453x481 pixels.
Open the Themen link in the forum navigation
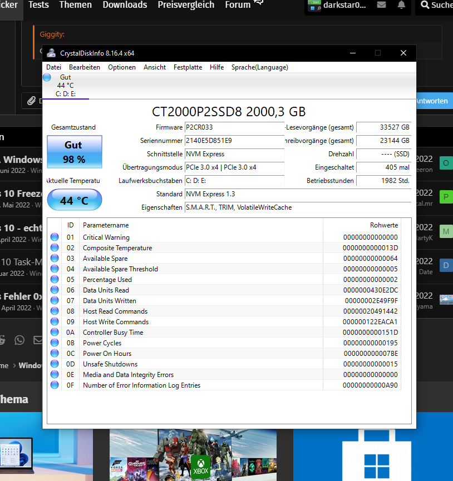[x=76, y=5]
